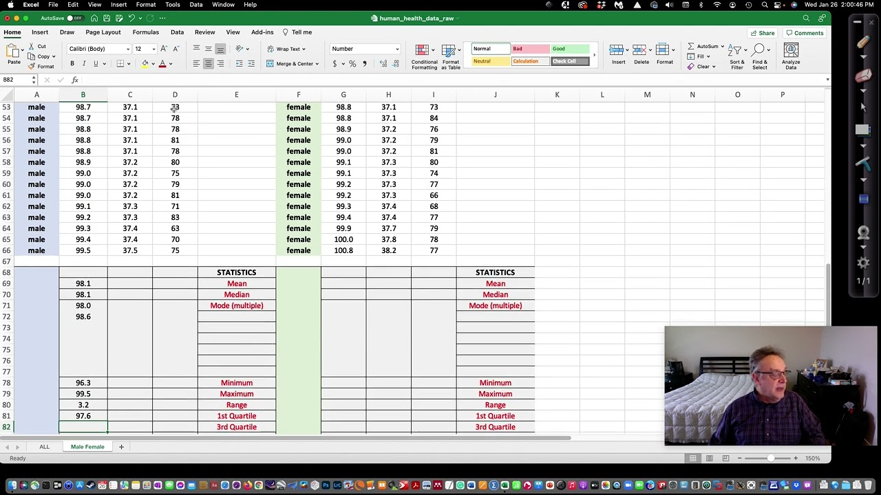Open font name Calibri dropdown
The image size is (881, 495).
(127, 49)
